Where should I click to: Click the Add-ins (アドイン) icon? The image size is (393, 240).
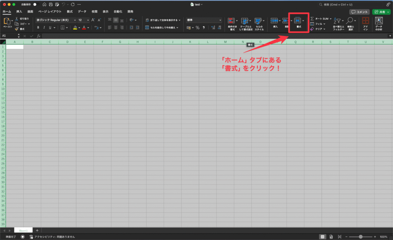pyautogui.click(x=365, y=21)
